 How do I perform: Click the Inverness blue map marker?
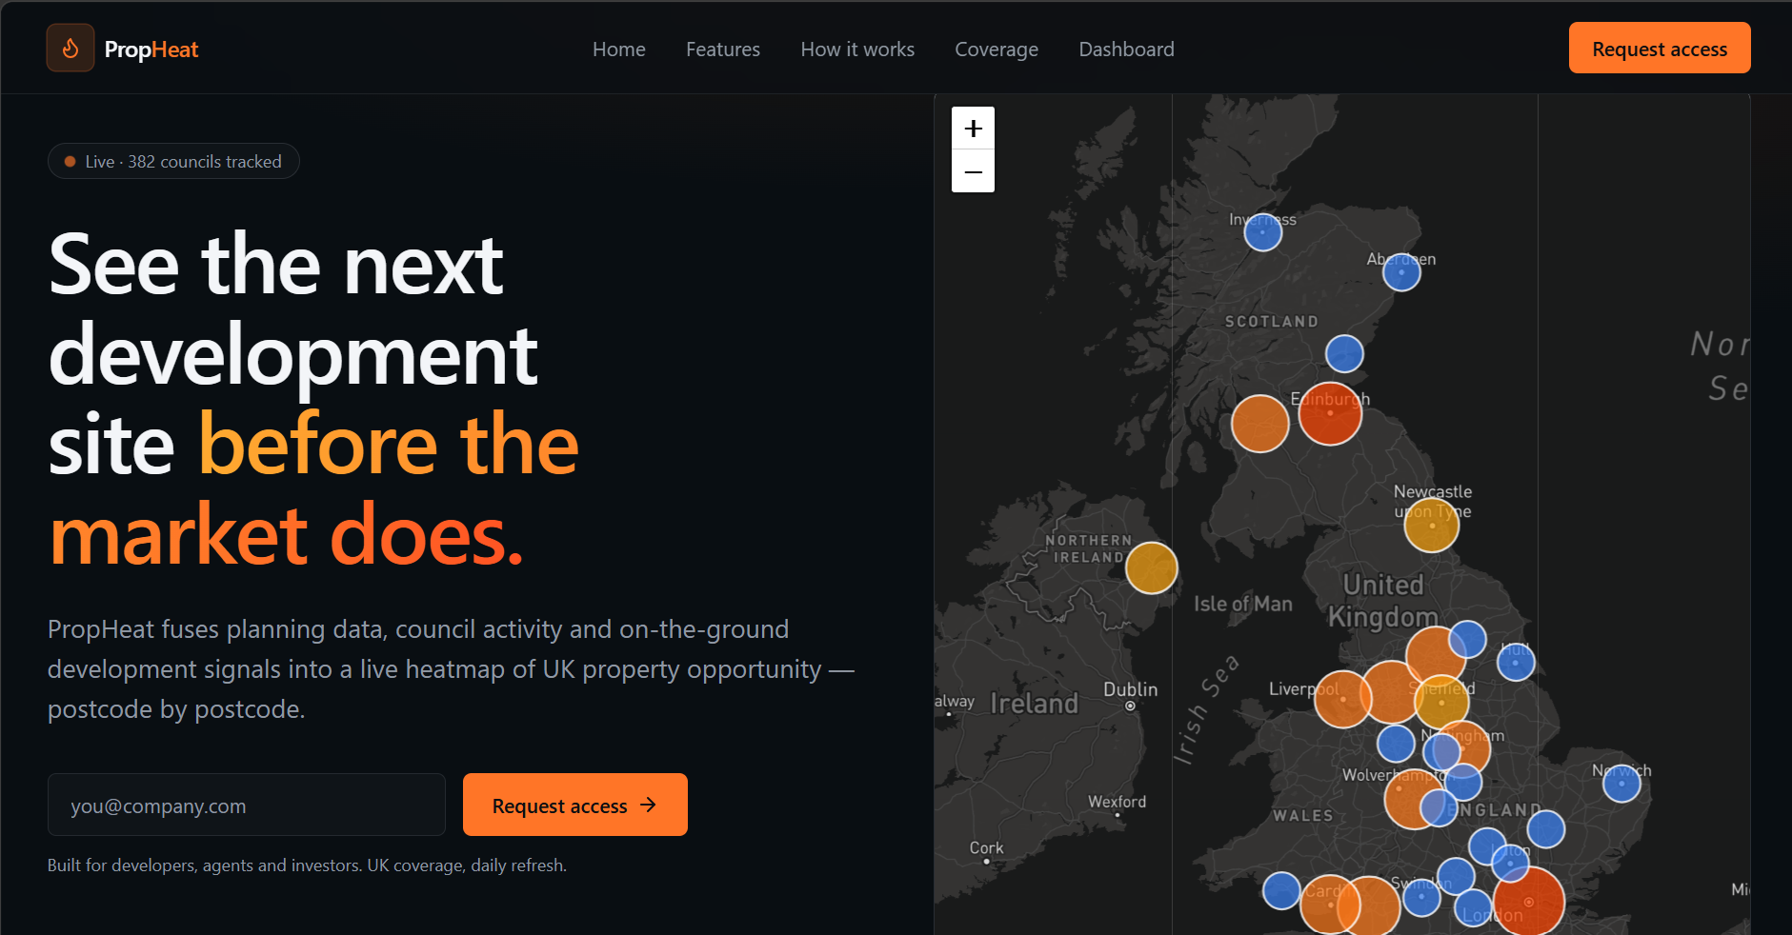click(1262, 231)
